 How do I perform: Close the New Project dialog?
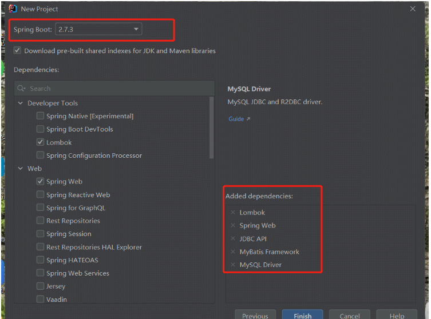tap(413, 9)
